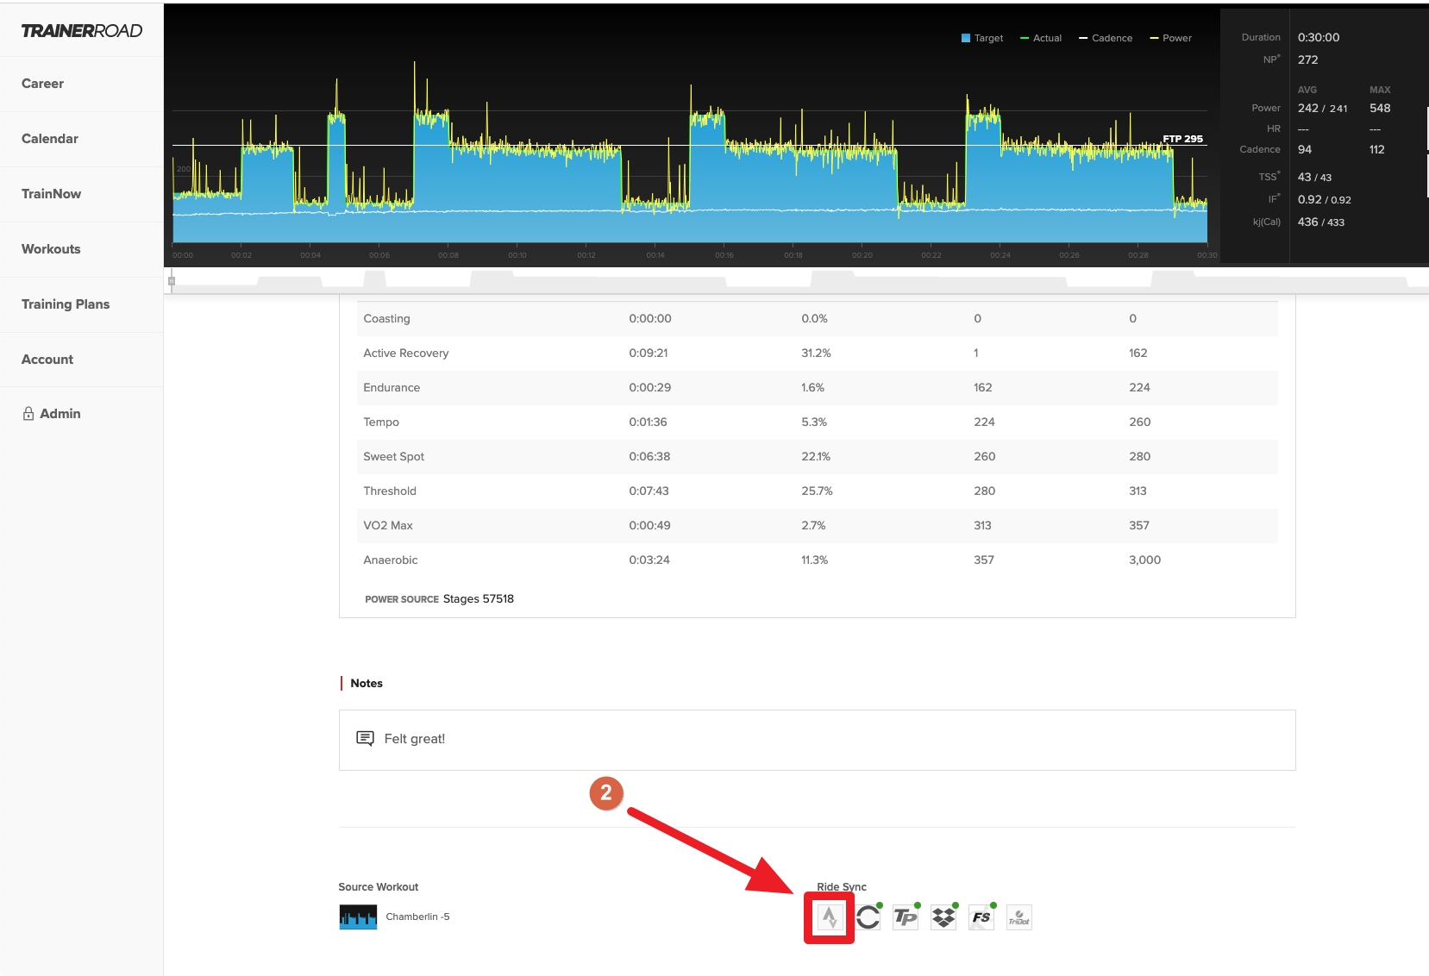Click the Threshold time 0:07:43

pos(649,491)
